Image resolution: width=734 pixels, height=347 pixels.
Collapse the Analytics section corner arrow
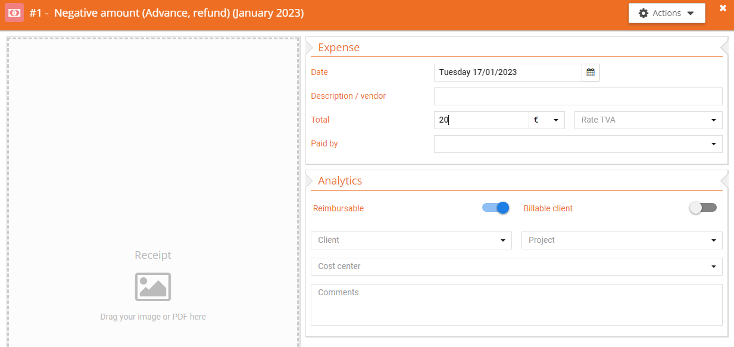(x=724, y=180)
